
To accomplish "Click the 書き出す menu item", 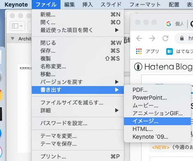I will point(78,90).
